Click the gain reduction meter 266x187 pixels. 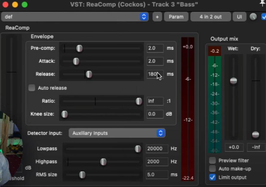188,109
